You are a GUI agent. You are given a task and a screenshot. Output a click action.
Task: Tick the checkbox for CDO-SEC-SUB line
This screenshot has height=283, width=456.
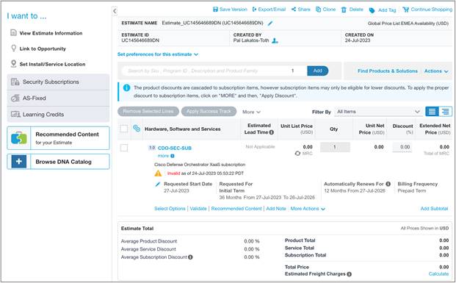[124, 148]
